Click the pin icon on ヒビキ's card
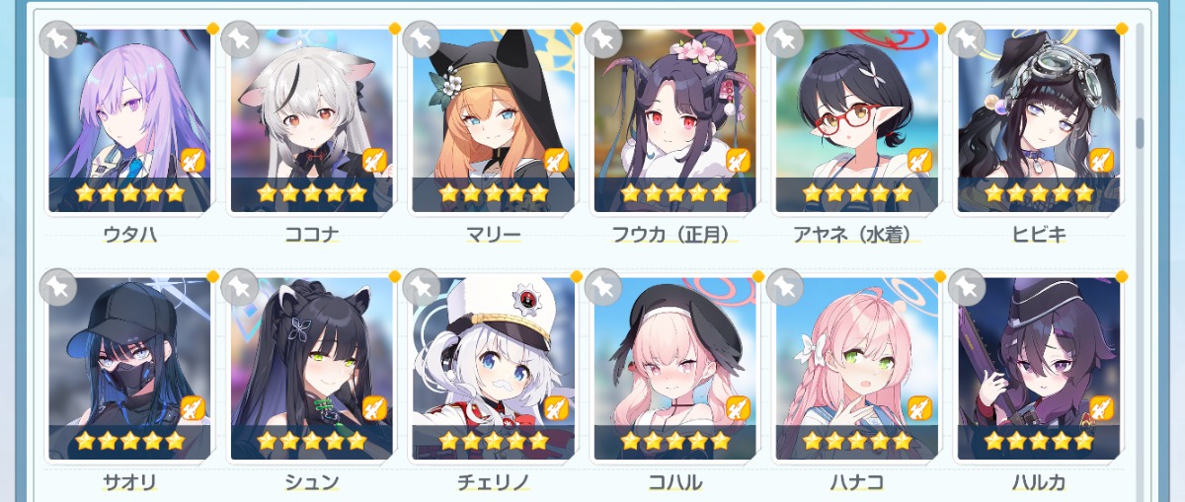The width and height of the screenshot is (1185, 502). click(967, 39)
